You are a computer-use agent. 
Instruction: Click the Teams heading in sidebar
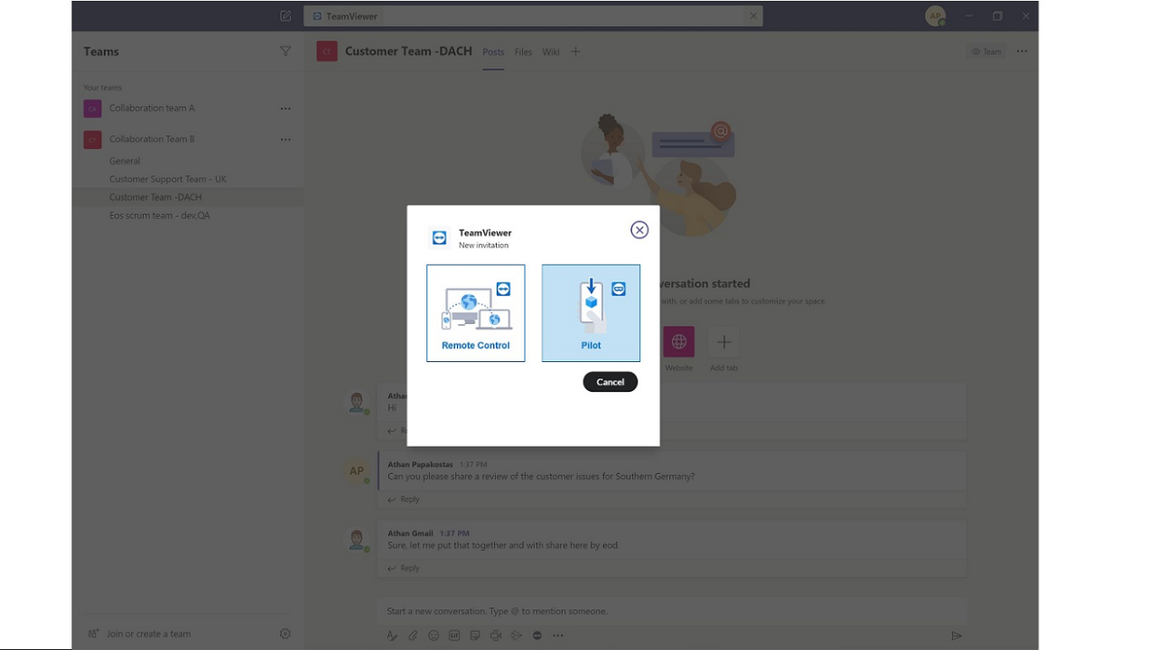coord(101,51)
